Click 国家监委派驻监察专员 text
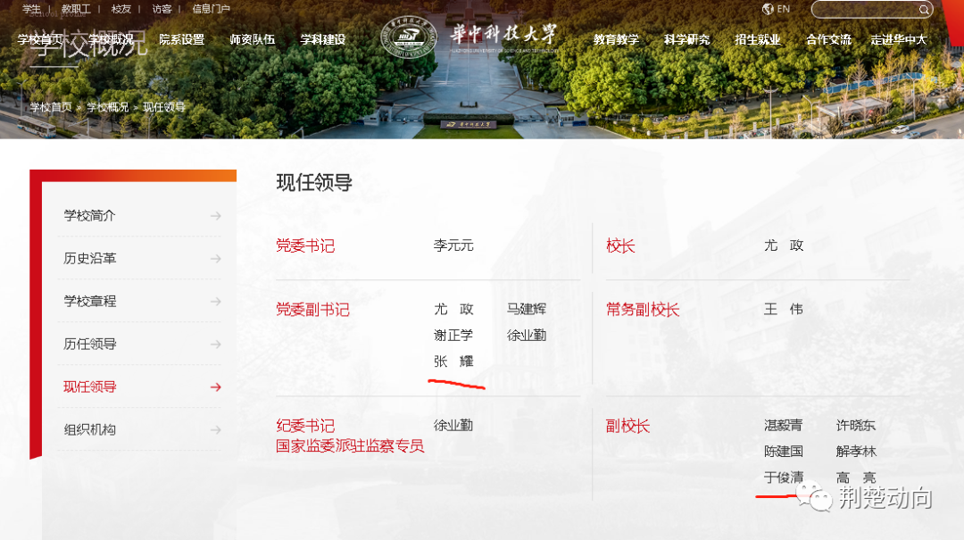Screen dimensions: 964x540 [x=350, y=446]
